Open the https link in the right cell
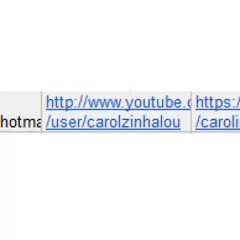The width and height of the screenshot is (240, 240). pyautogui.click(x=218, y=103)
